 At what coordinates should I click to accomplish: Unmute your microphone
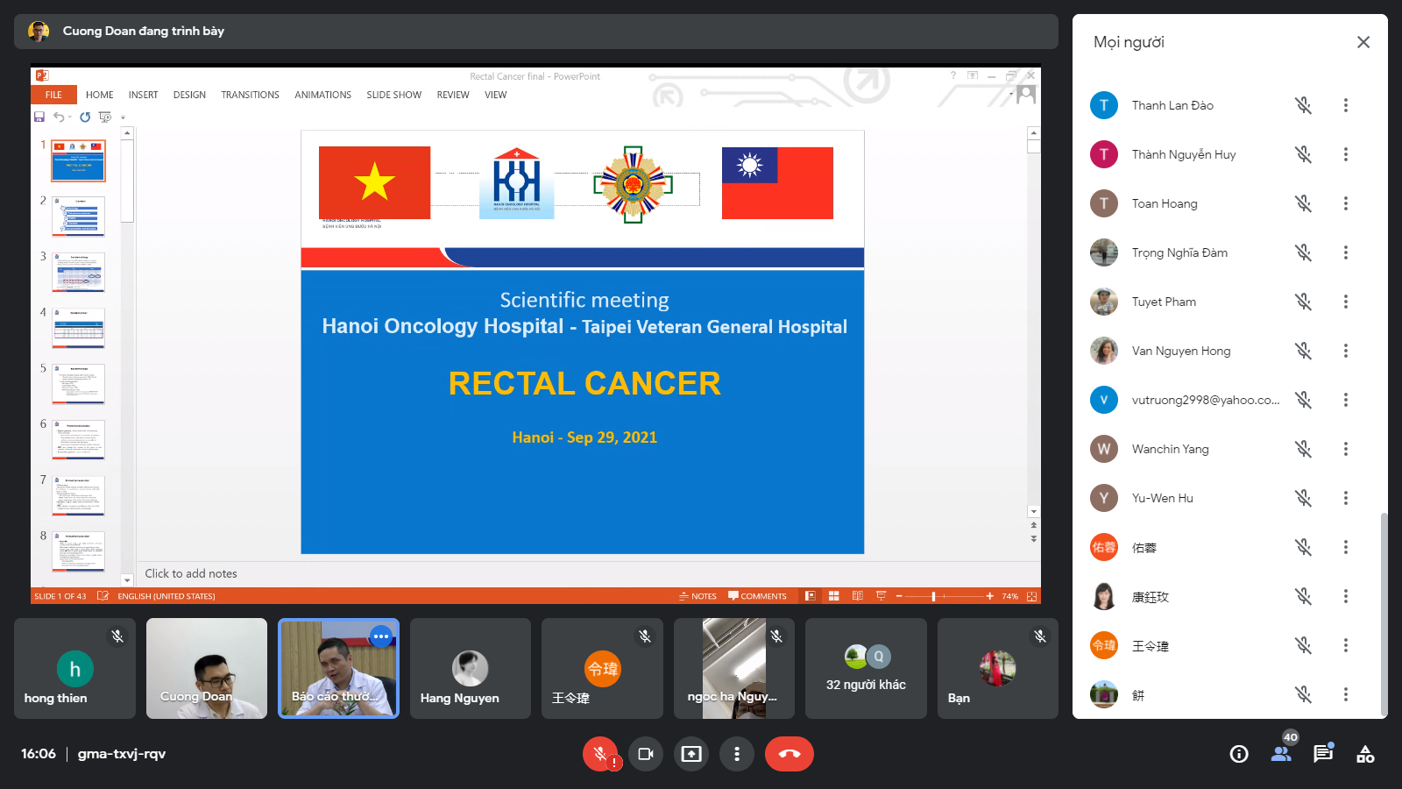[600, 754]
